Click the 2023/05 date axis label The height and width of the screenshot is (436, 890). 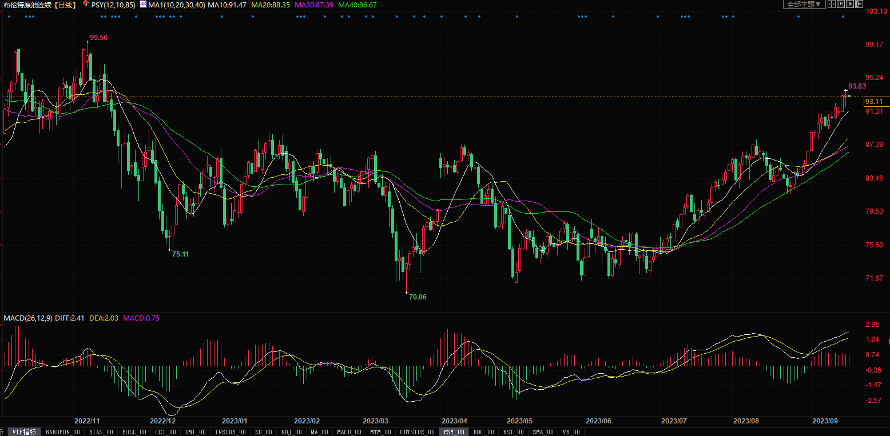[x=519, y=421]
